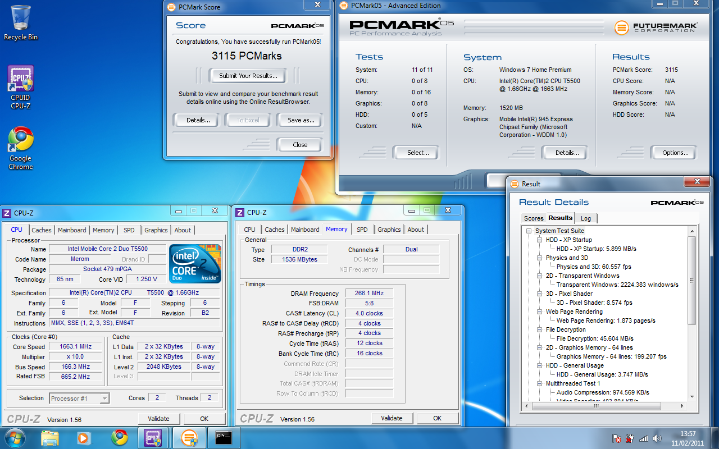Click the left CPU-Z window title icon

point(7,213)
